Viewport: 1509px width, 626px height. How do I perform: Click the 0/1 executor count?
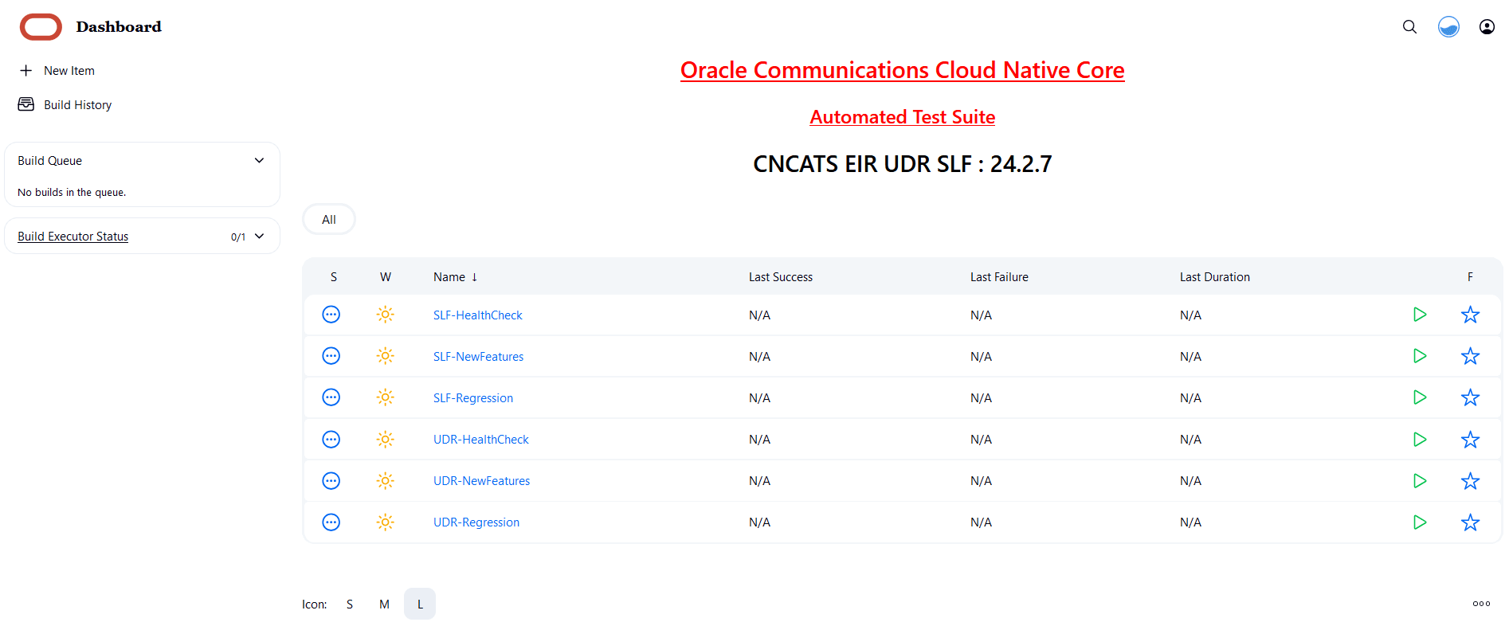coord(238,237)
